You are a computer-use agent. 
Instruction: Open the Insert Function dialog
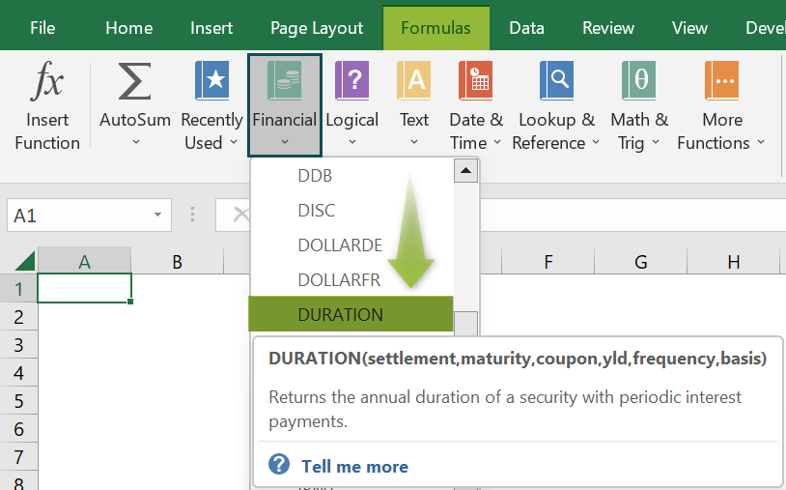pos(47,105)
